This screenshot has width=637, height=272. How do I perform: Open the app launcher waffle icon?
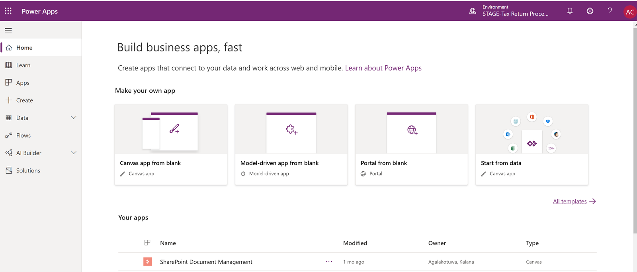point(8,11)
